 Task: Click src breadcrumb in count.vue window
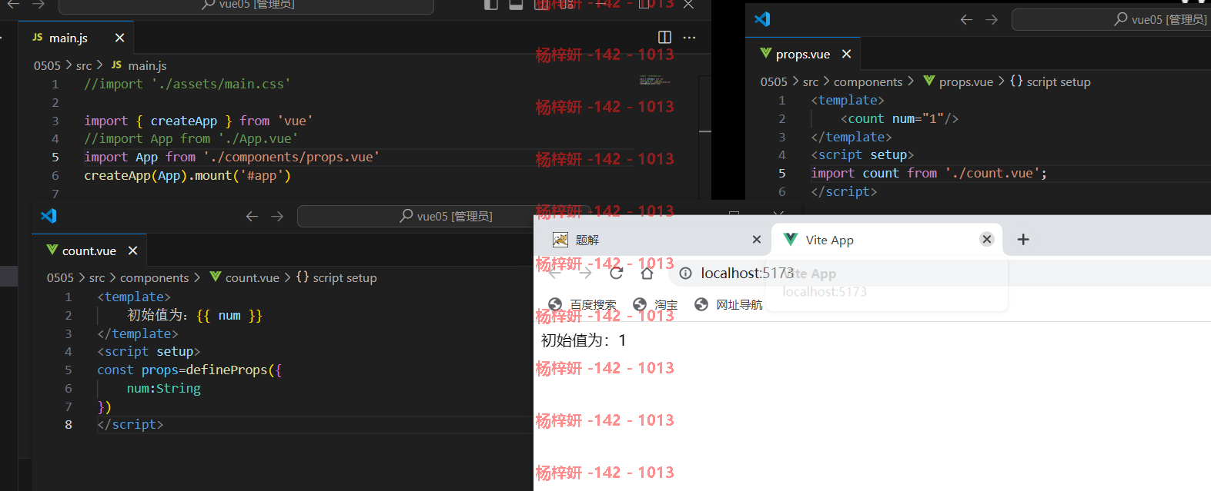pos(97,277)
